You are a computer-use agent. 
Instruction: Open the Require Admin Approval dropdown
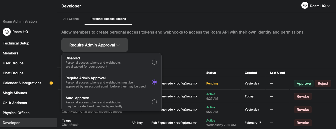[95, 45]
